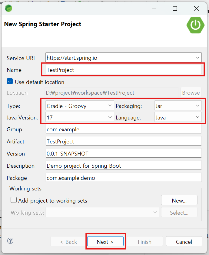The width and height of the screenshot is (209, 255).
Task: Click the Group field com.example
Action: tap(124, 129)
